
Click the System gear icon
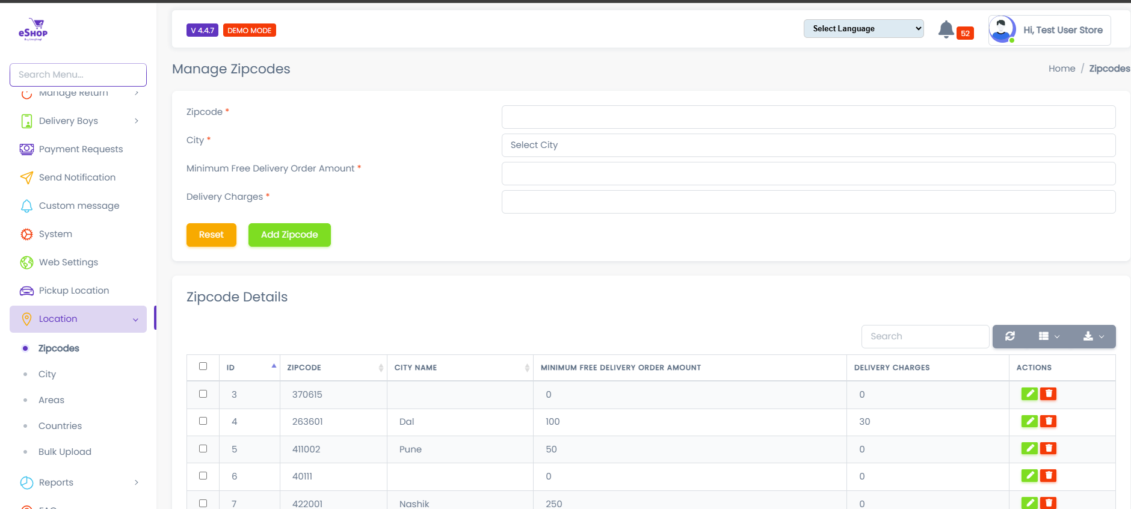(26, 234)
